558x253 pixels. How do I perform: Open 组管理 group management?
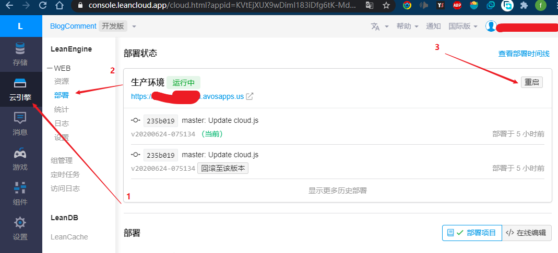point(62,161)
